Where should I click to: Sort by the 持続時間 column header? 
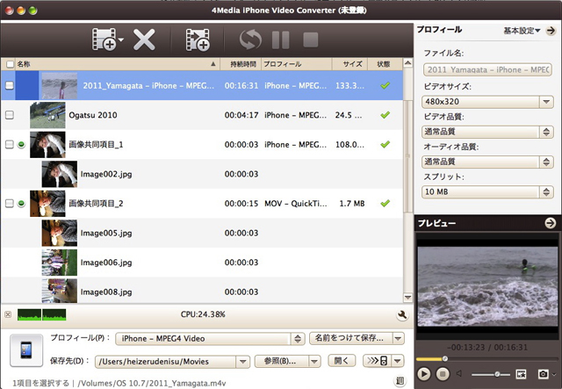[x=242, y=64]
